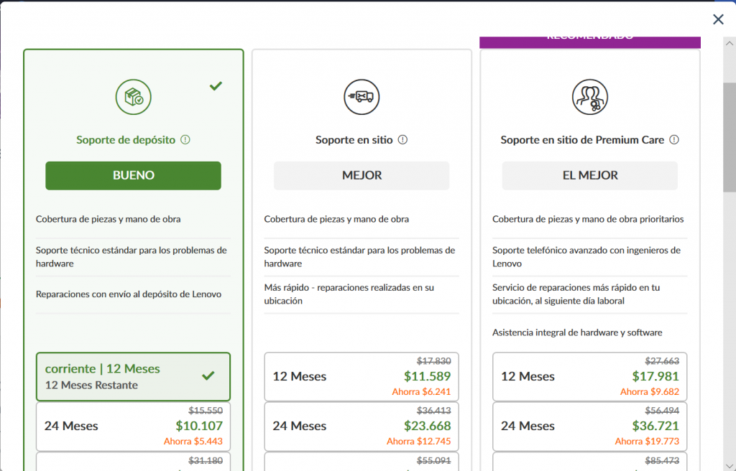
Task: Select 24 Meses depot support at $10.107
Action: pos(133,426)
